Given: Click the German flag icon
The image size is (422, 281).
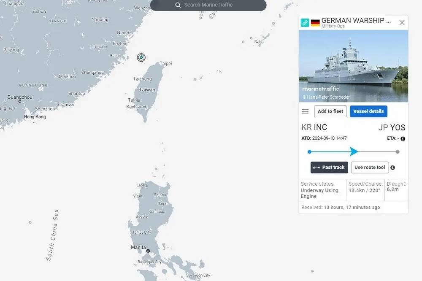Looking at the screenshot, I should click(315, 23).
